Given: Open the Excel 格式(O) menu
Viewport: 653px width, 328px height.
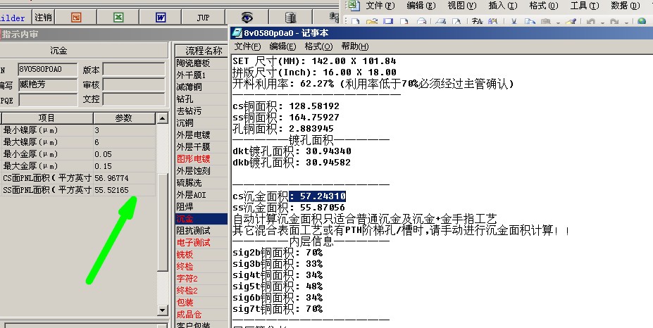Looking at the screenshot, I should pos(544,6).
